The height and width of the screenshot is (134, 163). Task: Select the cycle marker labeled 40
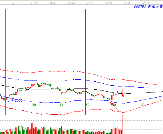click(x=61, y=105)
